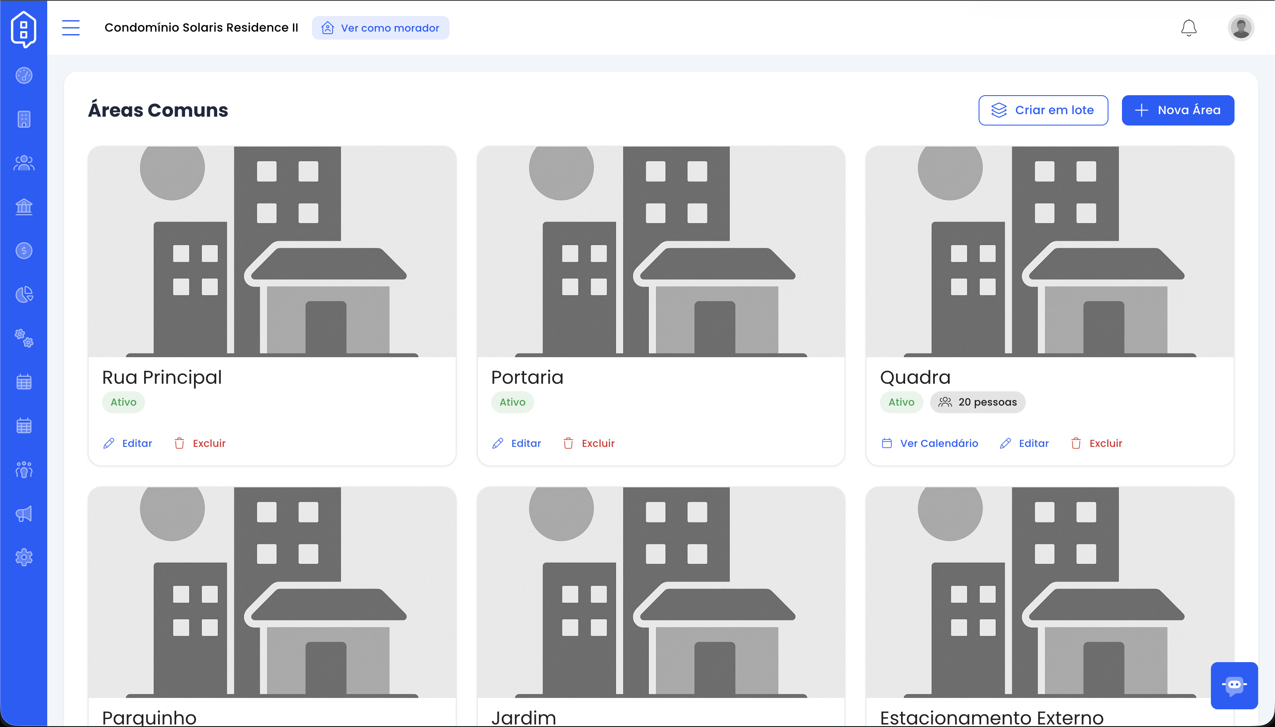Open notifications bell

1189,28
